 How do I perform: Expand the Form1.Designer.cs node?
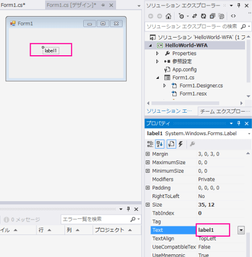pos(164,86)
